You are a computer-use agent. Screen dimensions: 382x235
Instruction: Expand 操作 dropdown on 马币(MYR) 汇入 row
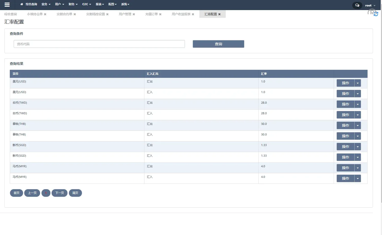[358, 178]
